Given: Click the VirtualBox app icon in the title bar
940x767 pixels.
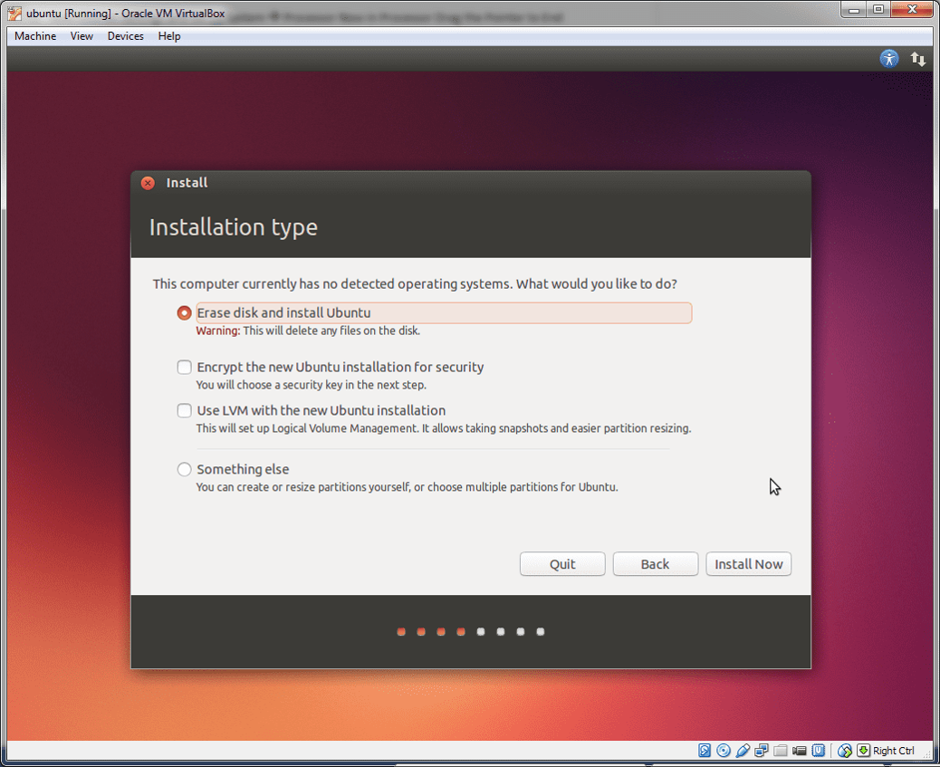Looking at the screenshot, I should (14, 13).
